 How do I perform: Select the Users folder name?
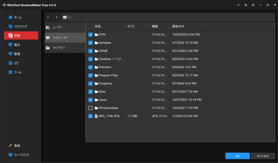tap(103, 100)
